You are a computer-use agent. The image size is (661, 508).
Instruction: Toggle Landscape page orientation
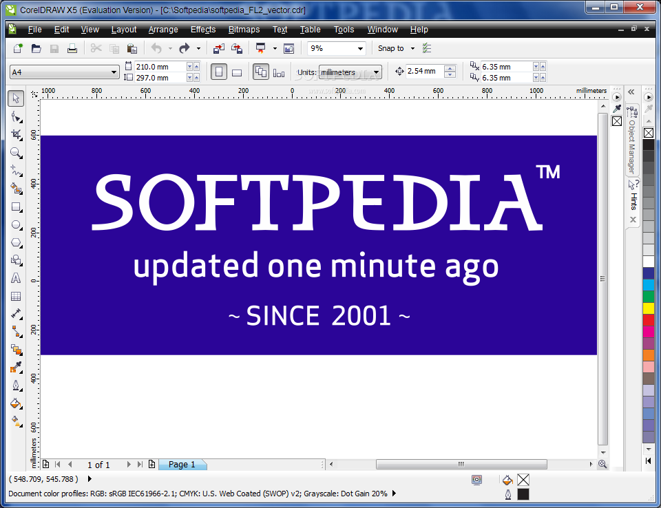pos(237,72)
